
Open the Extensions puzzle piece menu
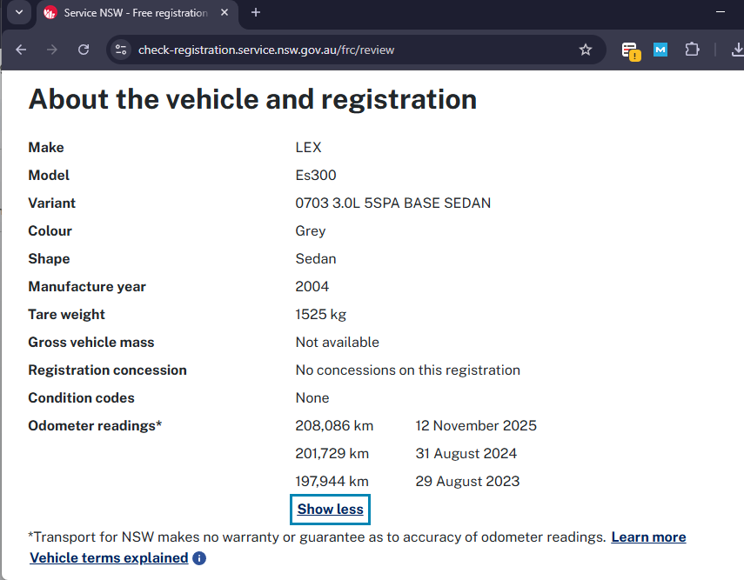[692, 50]
